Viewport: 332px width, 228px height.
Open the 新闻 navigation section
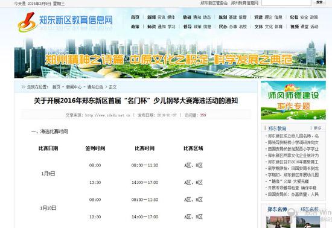click(152, 17)
